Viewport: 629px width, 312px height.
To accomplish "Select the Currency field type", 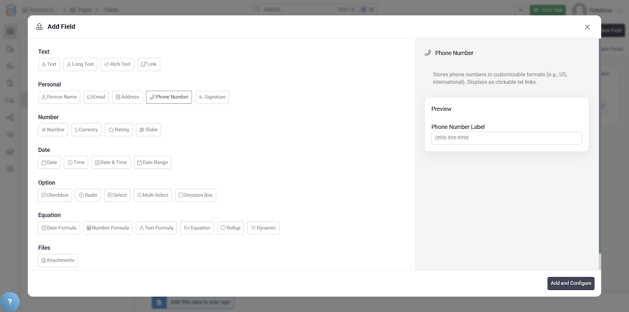I will point(86,130).
